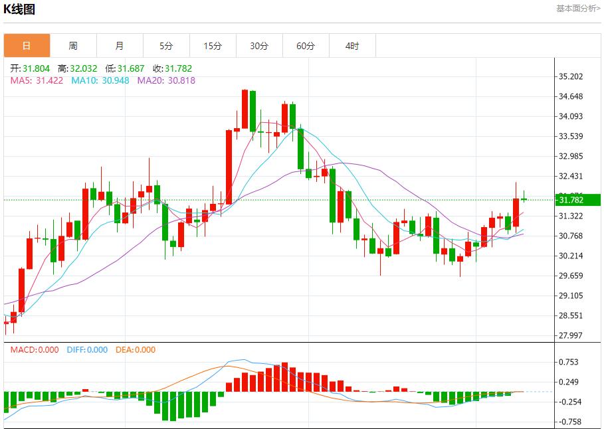Viewport: 604px width, 429px height.
Task: Show the 60分 interval chart
Action: (306, 46)
